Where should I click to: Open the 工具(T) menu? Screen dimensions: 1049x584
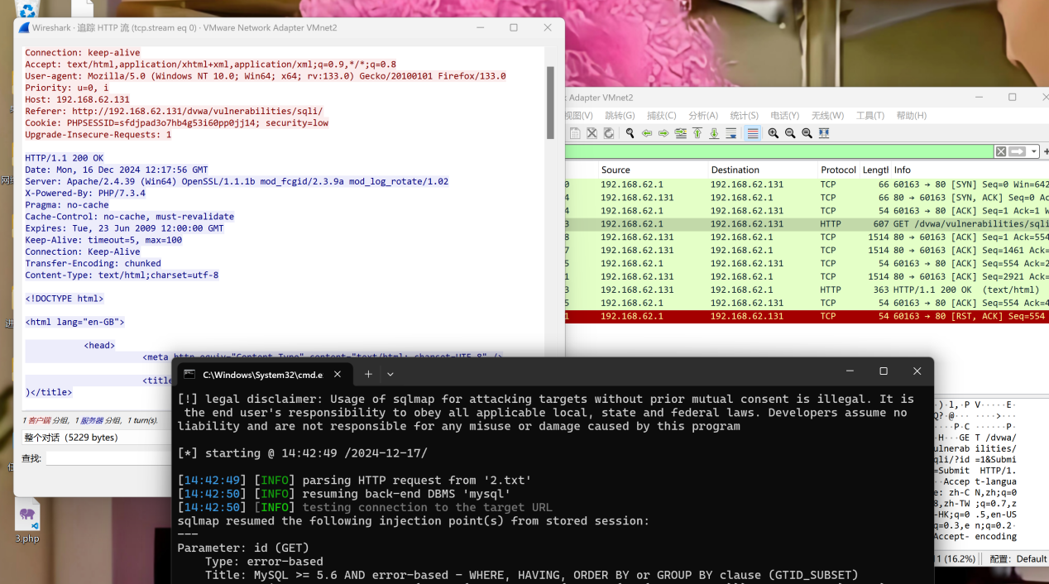pyautogui.click(x=870, y=116)
